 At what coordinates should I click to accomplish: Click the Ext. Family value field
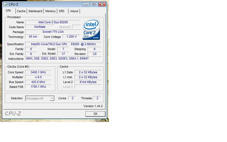(x=31, y=54)
